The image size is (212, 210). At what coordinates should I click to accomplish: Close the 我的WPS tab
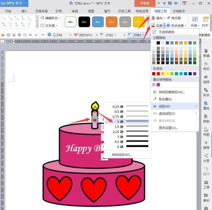pos(97,35)
